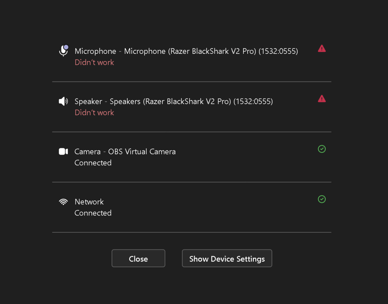
Task: Click the Wi-Fi network icon
Action: pos(63,202)
